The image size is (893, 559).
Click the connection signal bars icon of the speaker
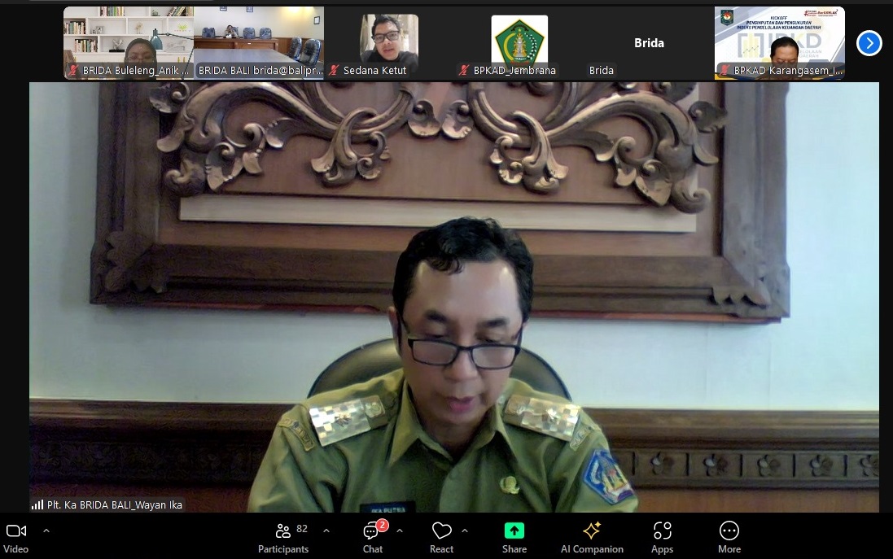pyautogui.click(x=37, y=505)
